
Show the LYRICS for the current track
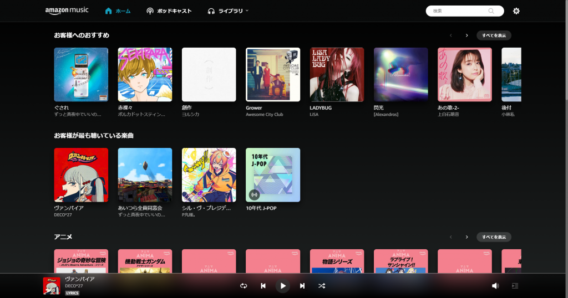[72, 293]
